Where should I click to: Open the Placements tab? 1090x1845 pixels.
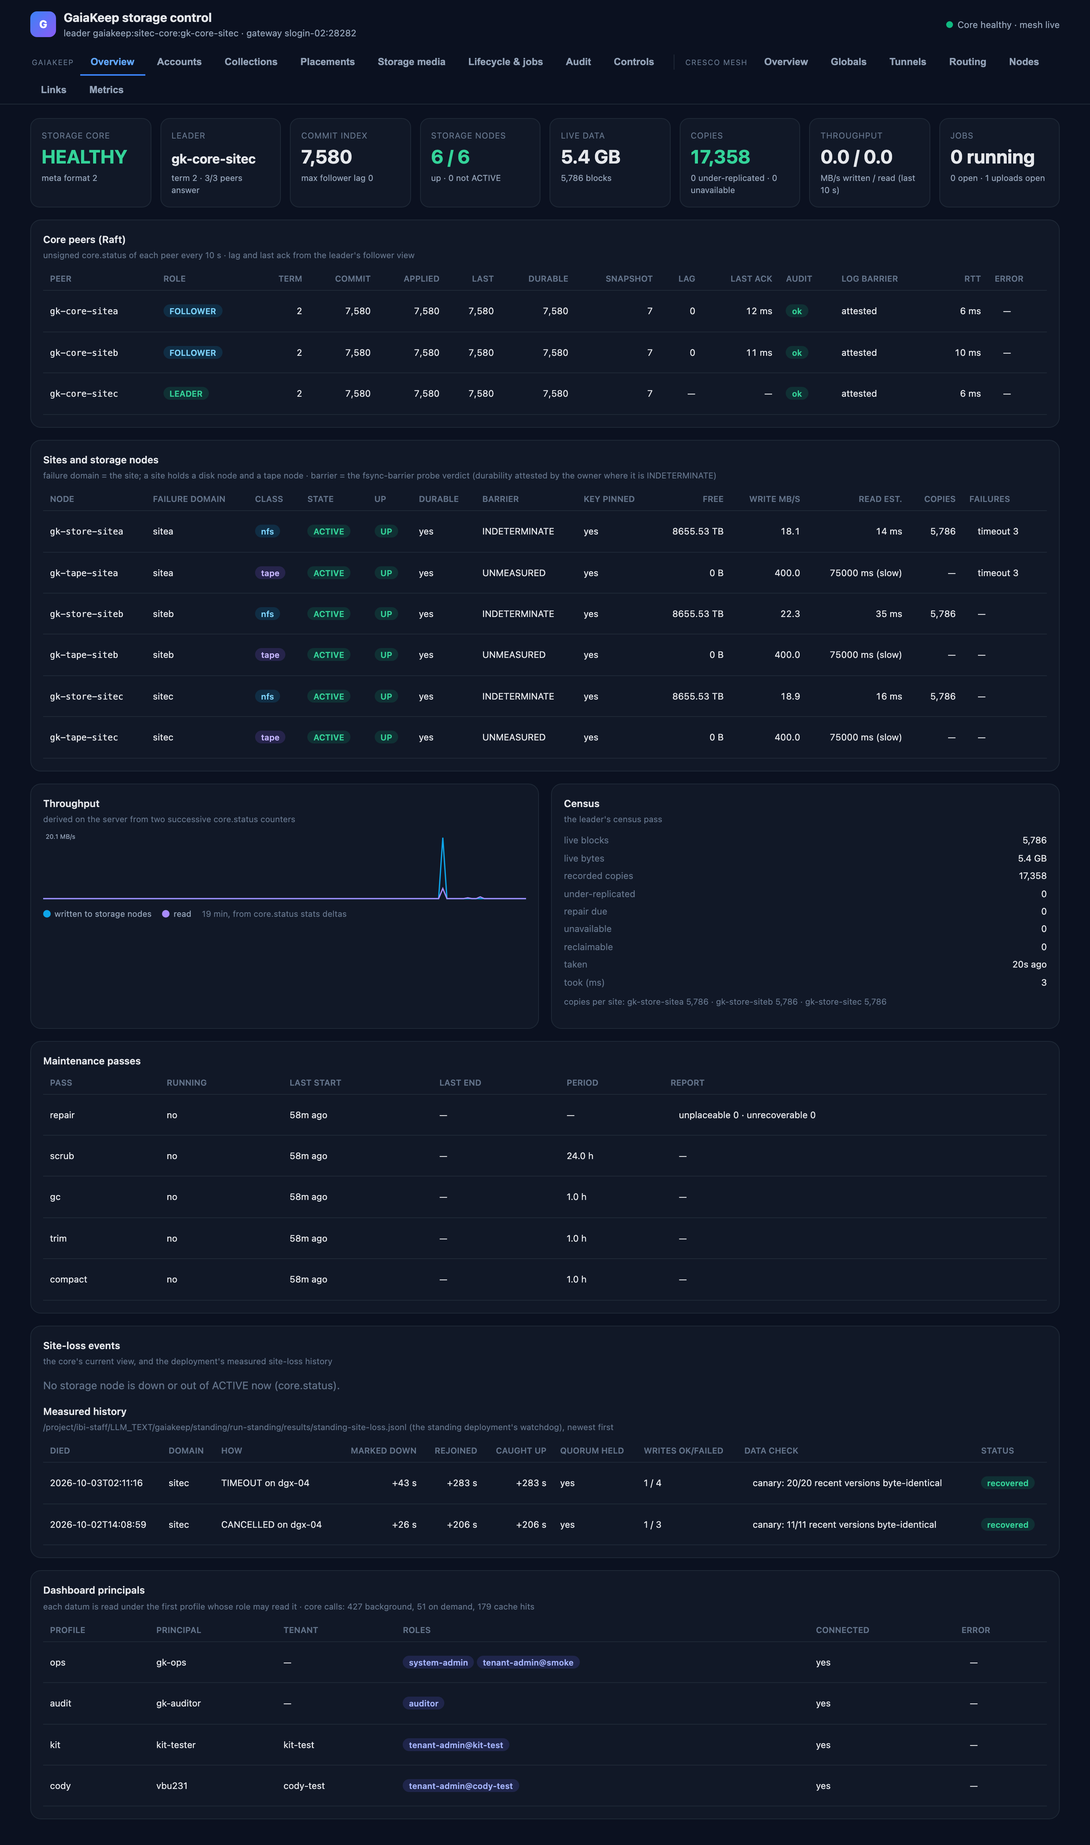coord(328,62)
